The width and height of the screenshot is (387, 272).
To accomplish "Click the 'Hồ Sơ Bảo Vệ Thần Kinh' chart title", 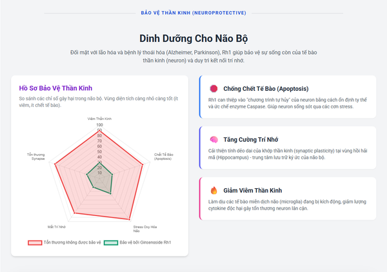I will (55, 87).
